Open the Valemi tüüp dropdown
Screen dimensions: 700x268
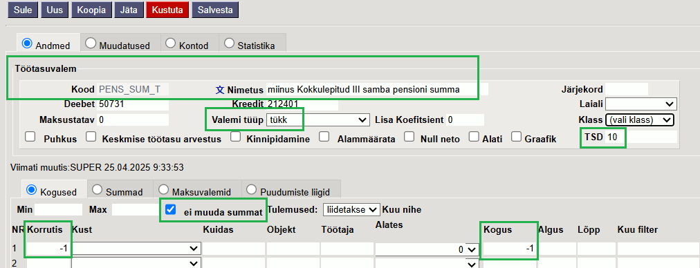[x=317, y=119]
